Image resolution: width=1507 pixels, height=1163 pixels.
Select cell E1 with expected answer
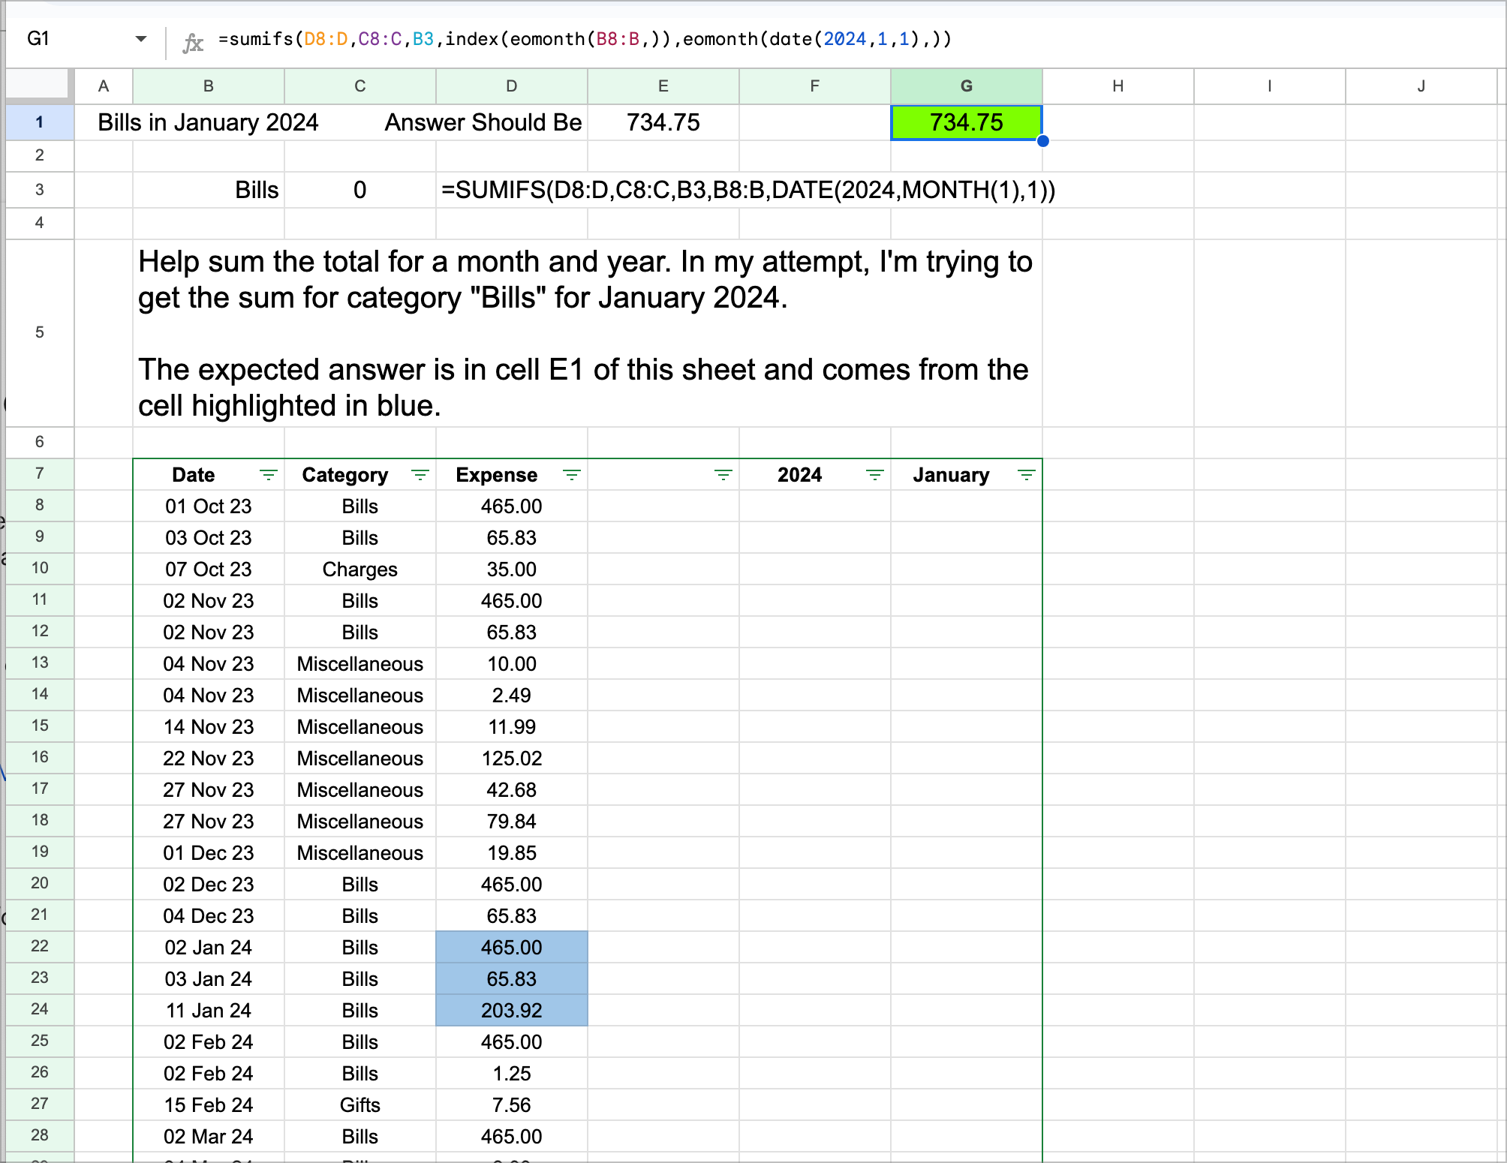663,122
